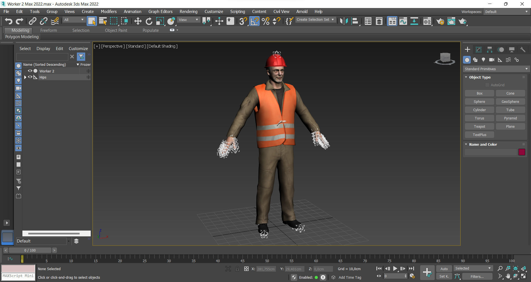The image size is (531, 282).
Task: Click the time slider 0 / 100 handle
Action: pos(30,250)
